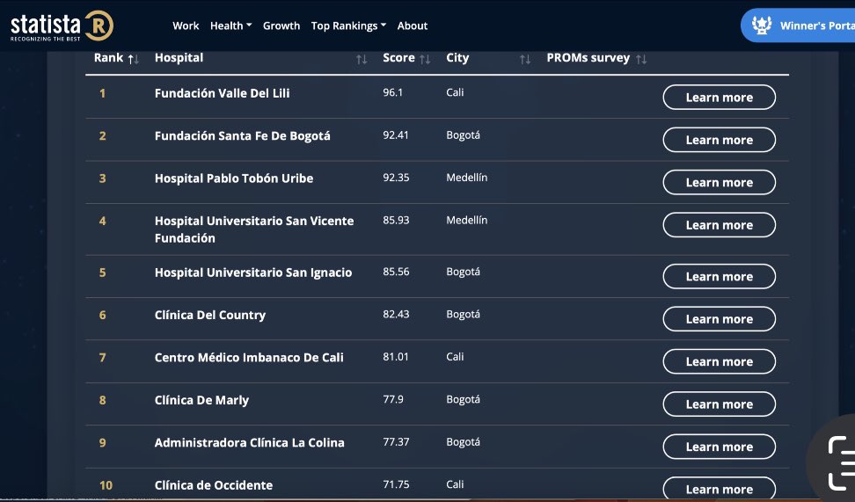Sort table by Score arrows icon
Screen dimensions: 855x502
pos(425,60)
